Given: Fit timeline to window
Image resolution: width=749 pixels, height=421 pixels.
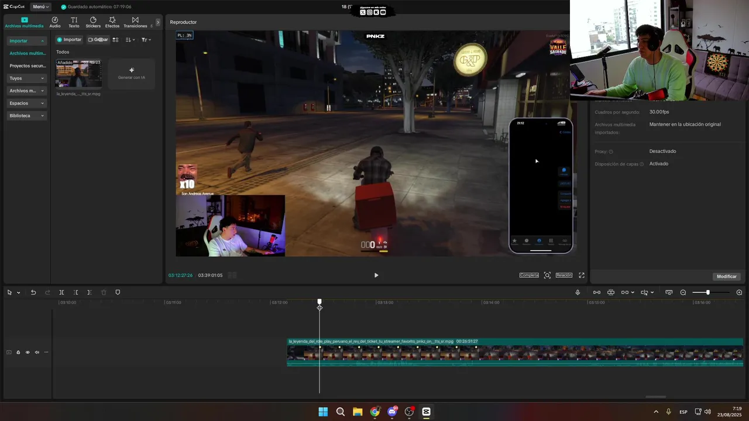Looking at the screenshot, I should click(x=669, y=292).
